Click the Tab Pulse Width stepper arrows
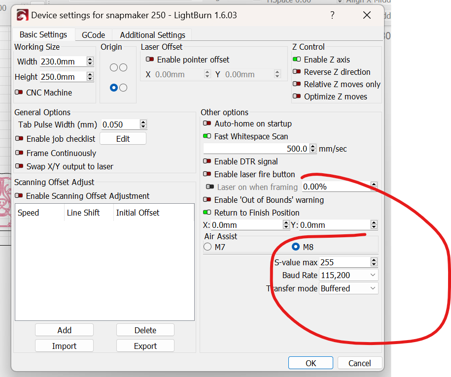Viewport: 451px width, 377px height. (x=143, y=125)
